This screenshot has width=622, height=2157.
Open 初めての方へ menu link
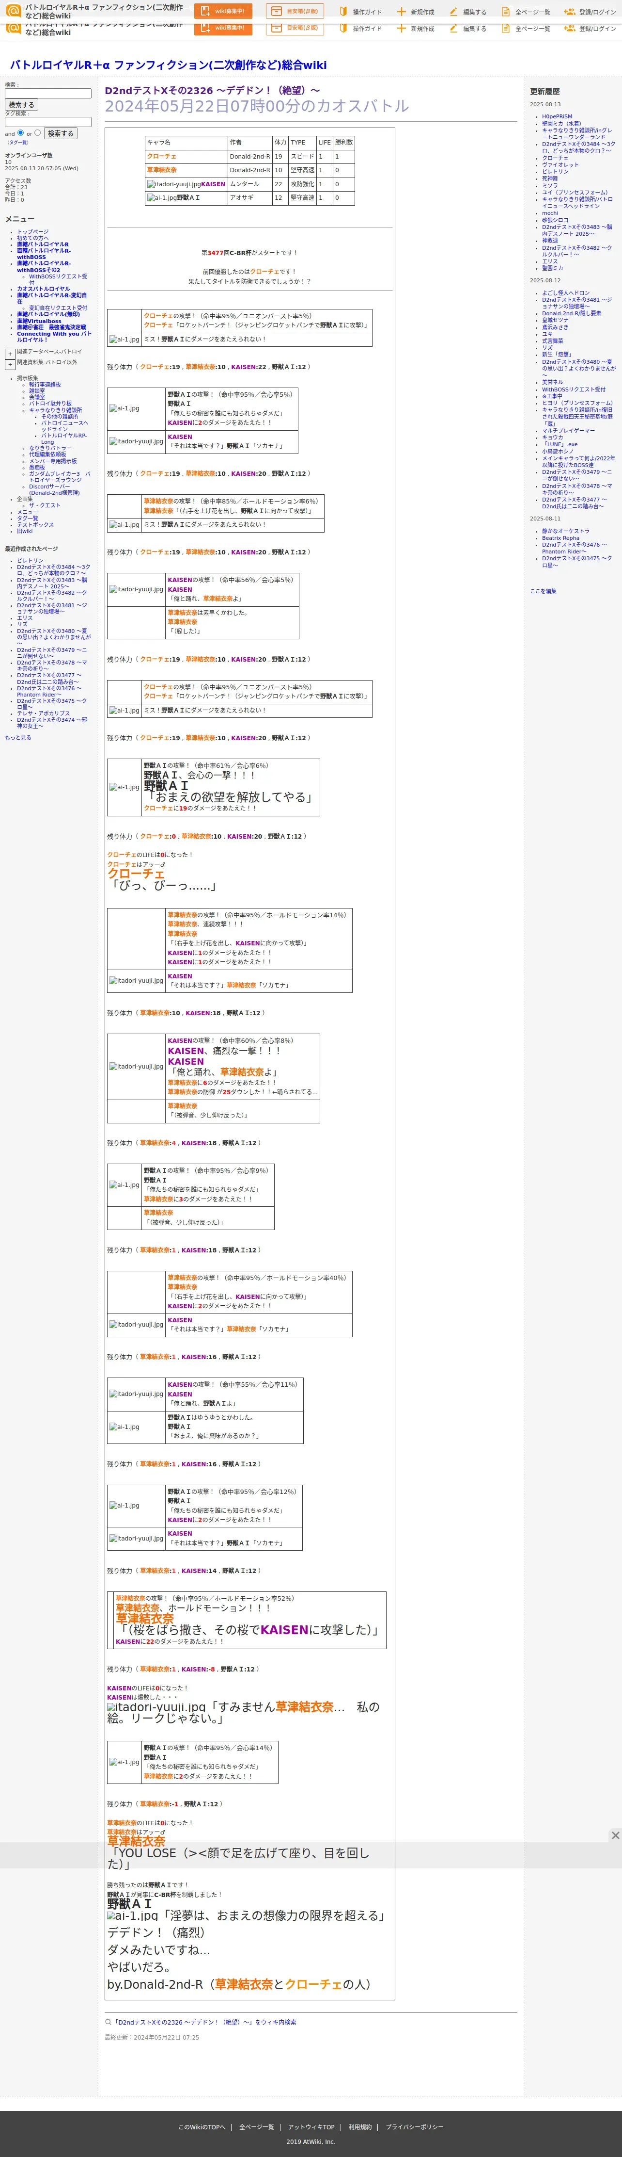click(x=32, y=238)
